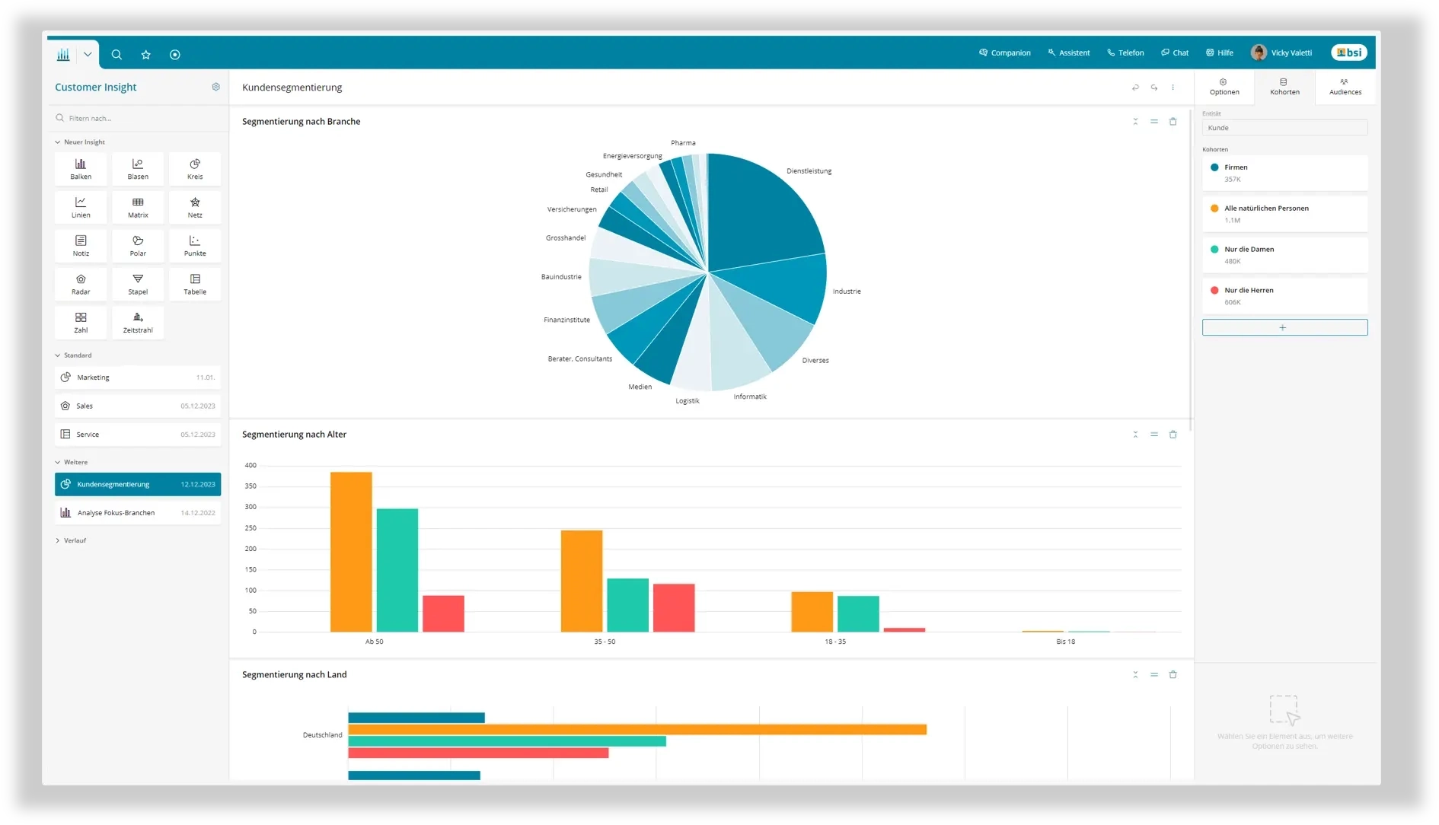Image resolution: width=1439 pixels, height=825 pixels.
Task: Click the Filtern nach search field
Action: click(138, 119)
